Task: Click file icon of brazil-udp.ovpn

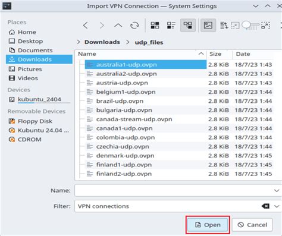Action: click(90, 101)
